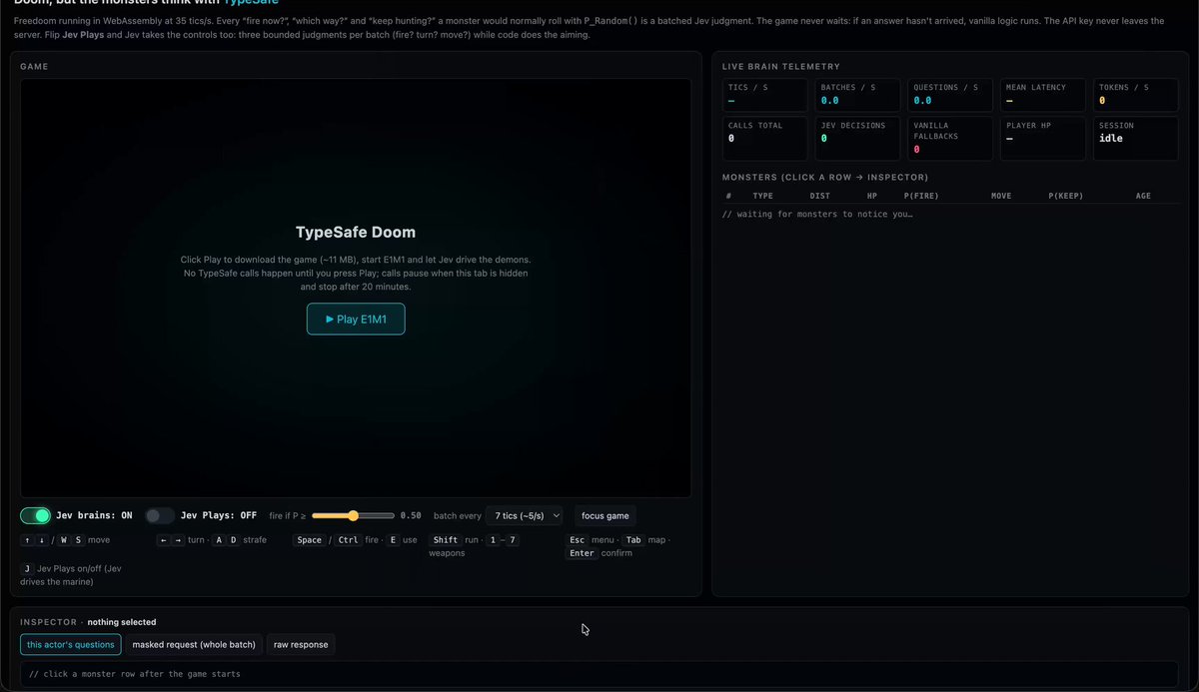Image resolution: width=1199 pixels, height=692 pixels.
Task: Open masked request (whole batch) tab
Action: pyautogui.click(x=194, y=644)
